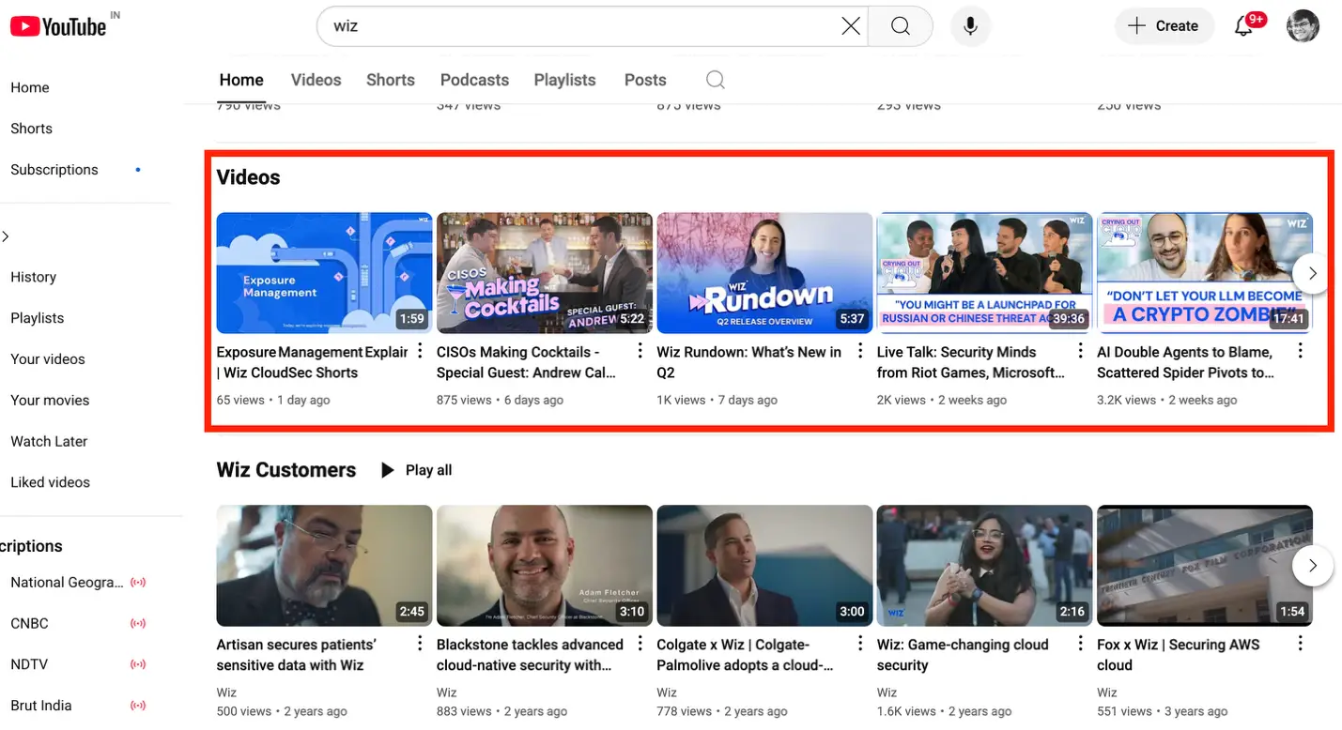Viewport: 1342px width, 730px height.
Task: Open options for AI Double Agents video
Action: [1300, 352]
